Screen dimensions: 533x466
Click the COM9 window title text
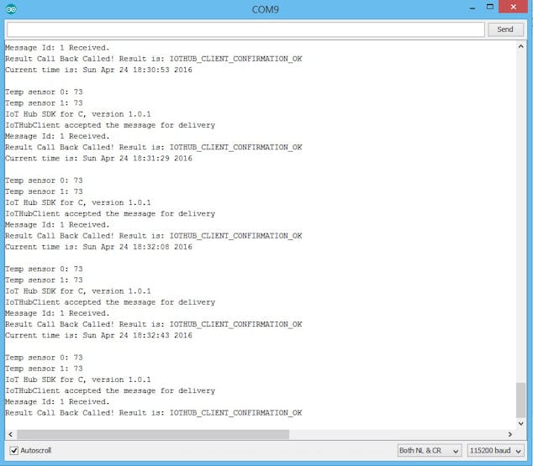tap(265, 9)
